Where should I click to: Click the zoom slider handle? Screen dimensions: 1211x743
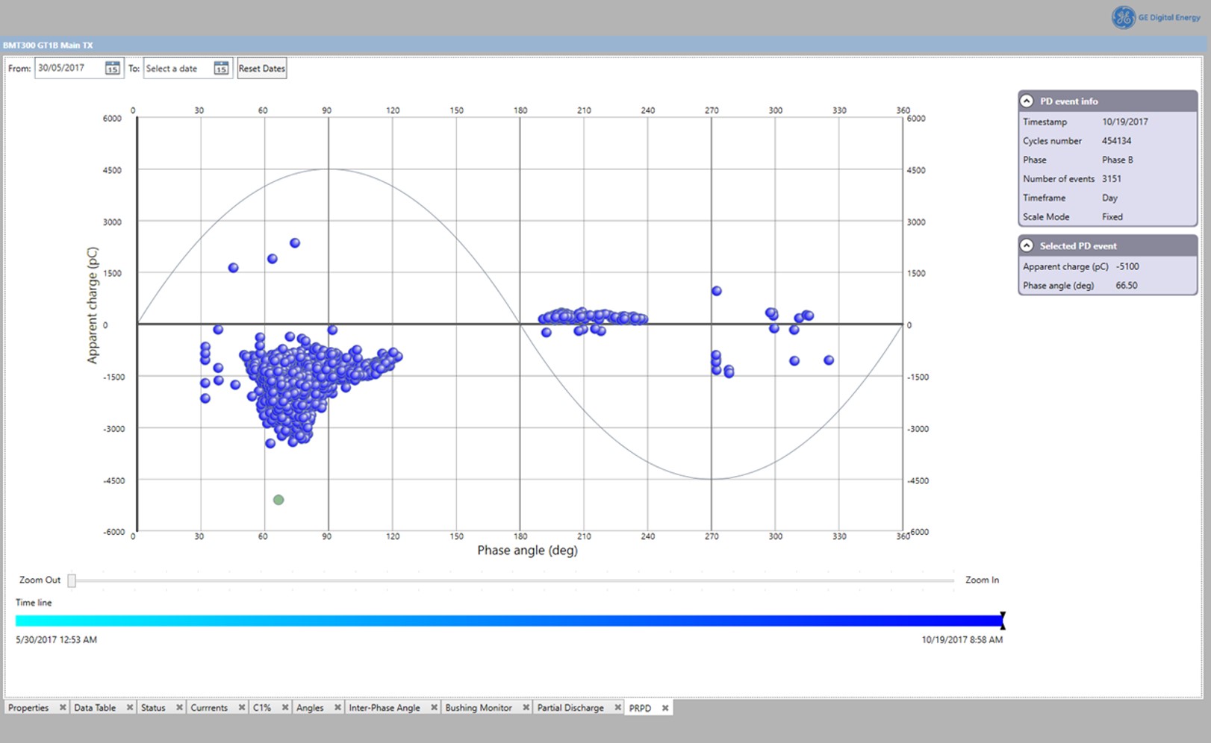(x=72, y=580)
